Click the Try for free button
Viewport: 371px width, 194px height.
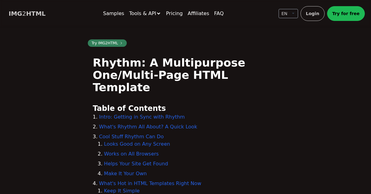coord(346,14)
